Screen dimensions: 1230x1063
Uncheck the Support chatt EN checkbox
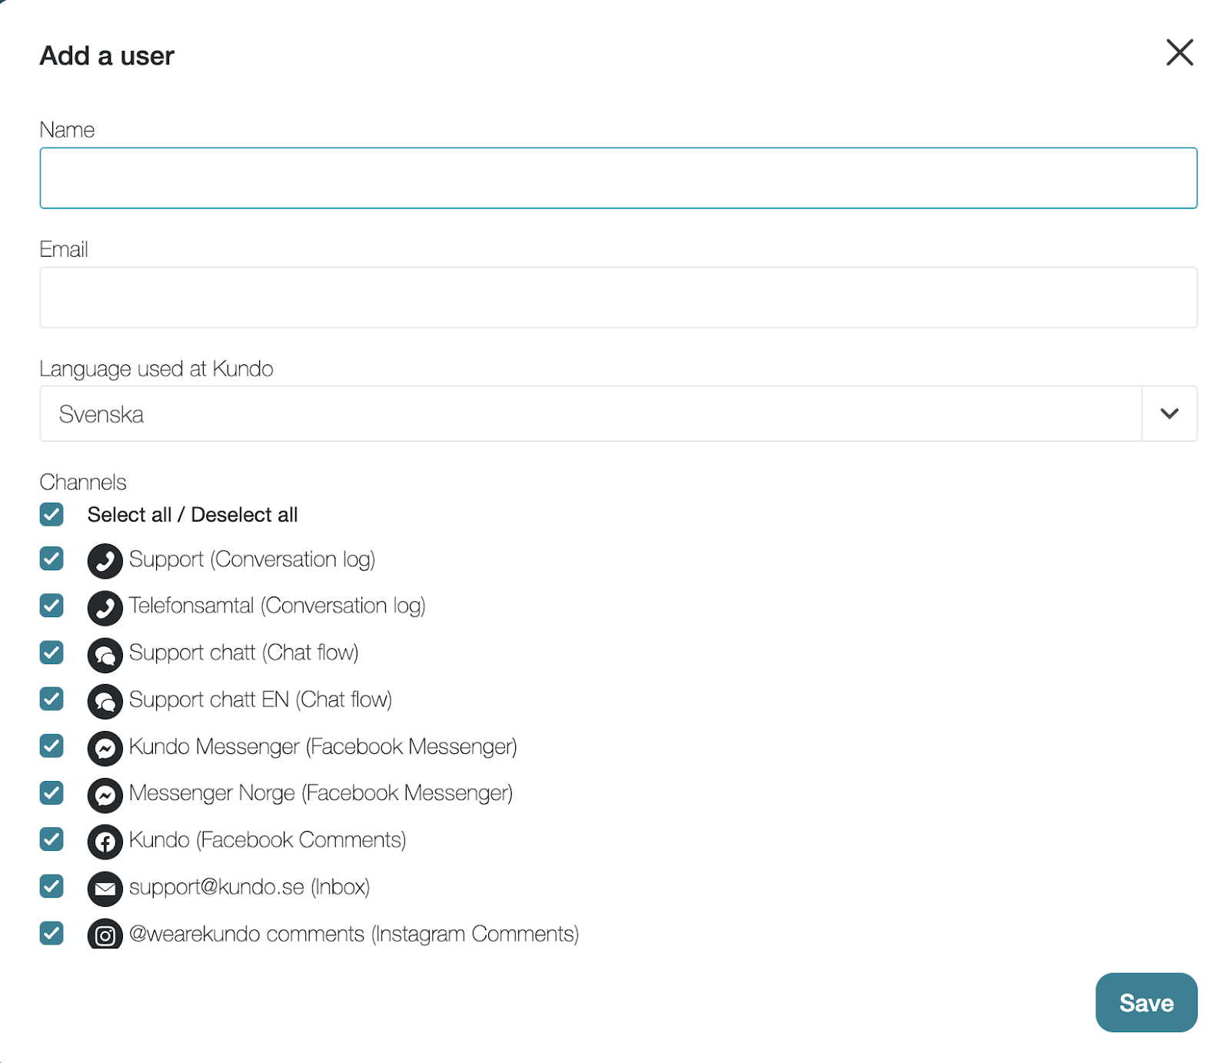52,699
